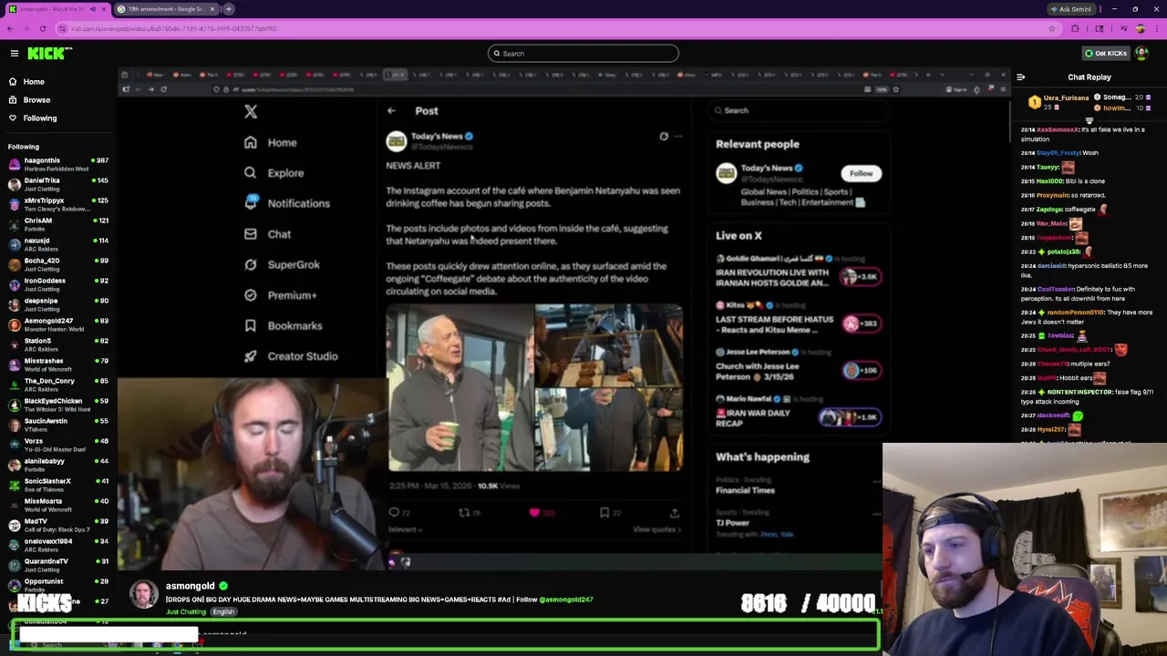Open the Kick profile avatar menu
Viewport: 1167px width, 656px height.
coord(1141,53)
